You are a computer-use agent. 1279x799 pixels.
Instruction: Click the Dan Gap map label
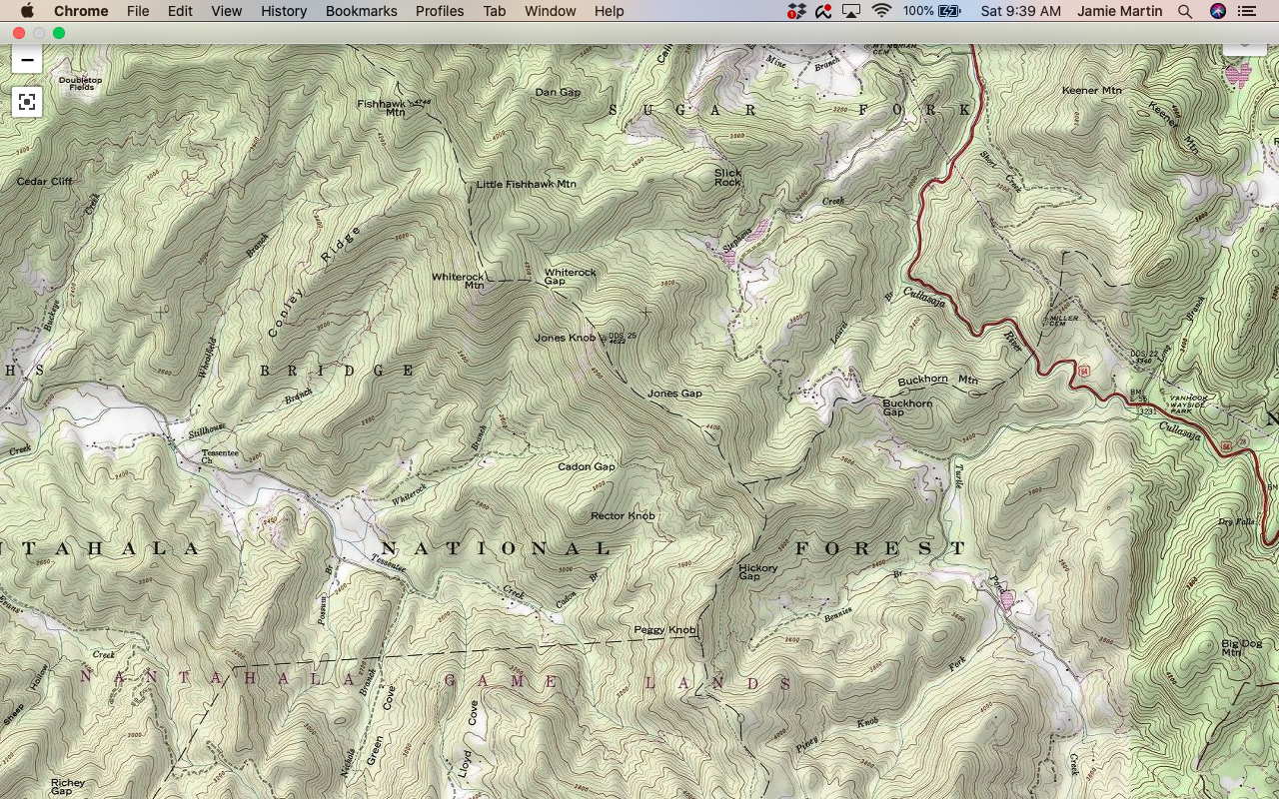coord(558,92)
